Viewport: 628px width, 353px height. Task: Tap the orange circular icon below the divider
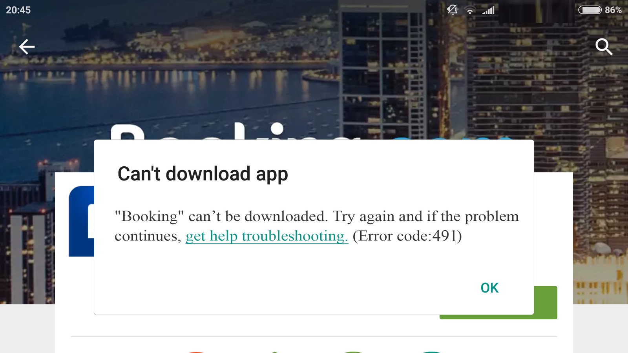197,351
